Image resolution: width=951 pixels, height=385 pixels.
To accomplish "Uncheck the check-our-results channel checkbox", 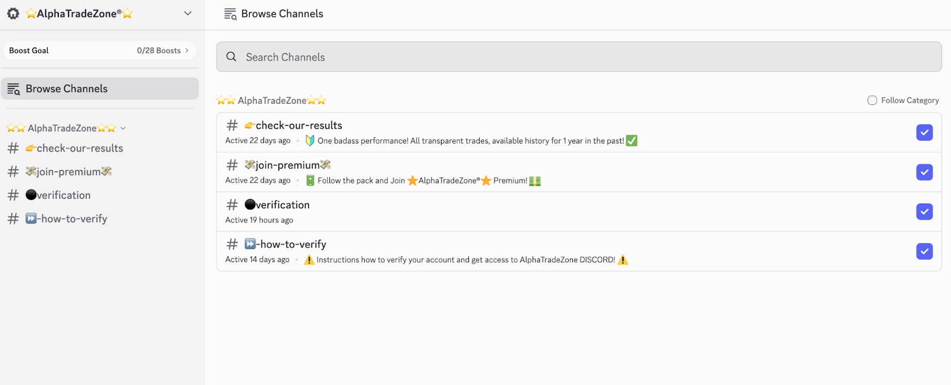I will tap(924, 132).
